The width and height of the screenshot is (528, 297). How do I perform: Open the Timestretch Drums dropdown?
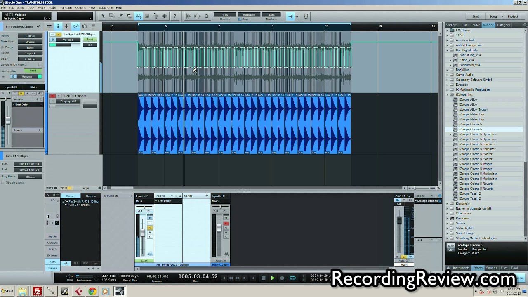pyautogui.click(x=30, y=42)
